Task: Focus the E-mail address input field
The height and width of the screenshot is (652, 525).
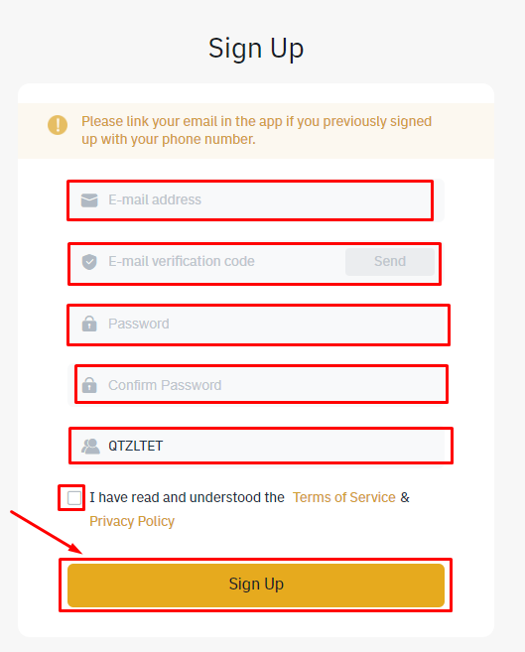Action: point(256,200)
